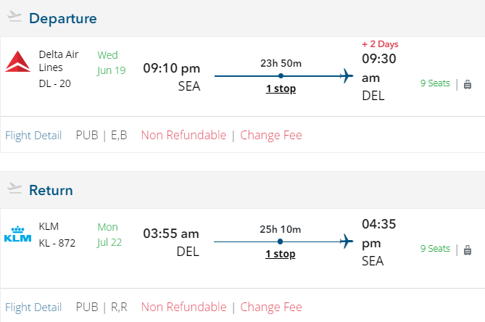Viewport: 485px width, 322px height.
Task: Click the plane arrow icon for DEL–SEA route
Action: [346, 241]
